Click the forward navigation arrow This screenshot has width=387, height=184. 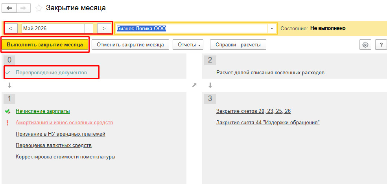click(24, 8)
